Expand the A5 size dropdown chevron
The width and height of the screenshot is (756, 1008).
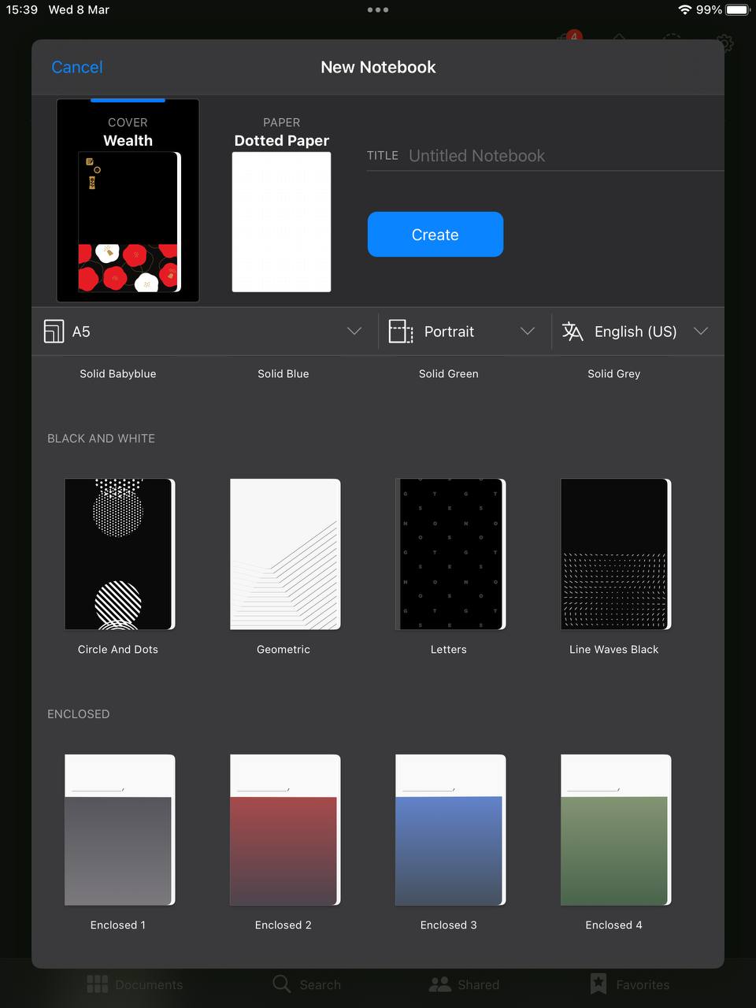pos(354,332)
